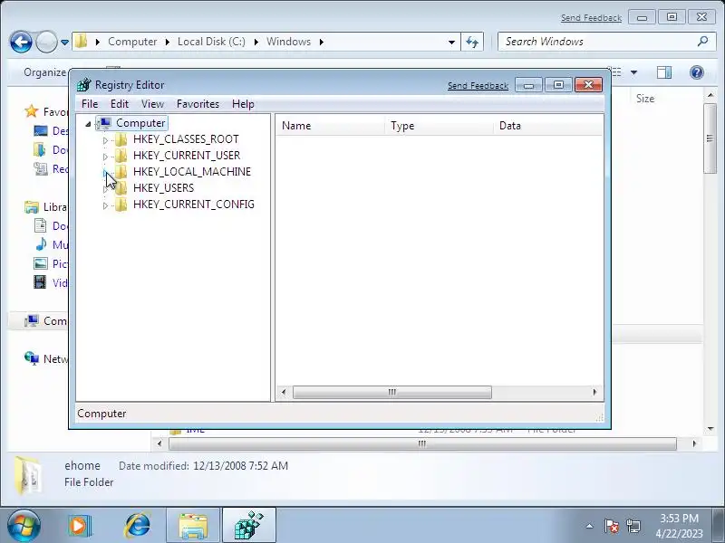The height and width of the screenshot is (543, 725).
Task: Click Send Feedback link in Explorer window
Action: coord(591,17)
